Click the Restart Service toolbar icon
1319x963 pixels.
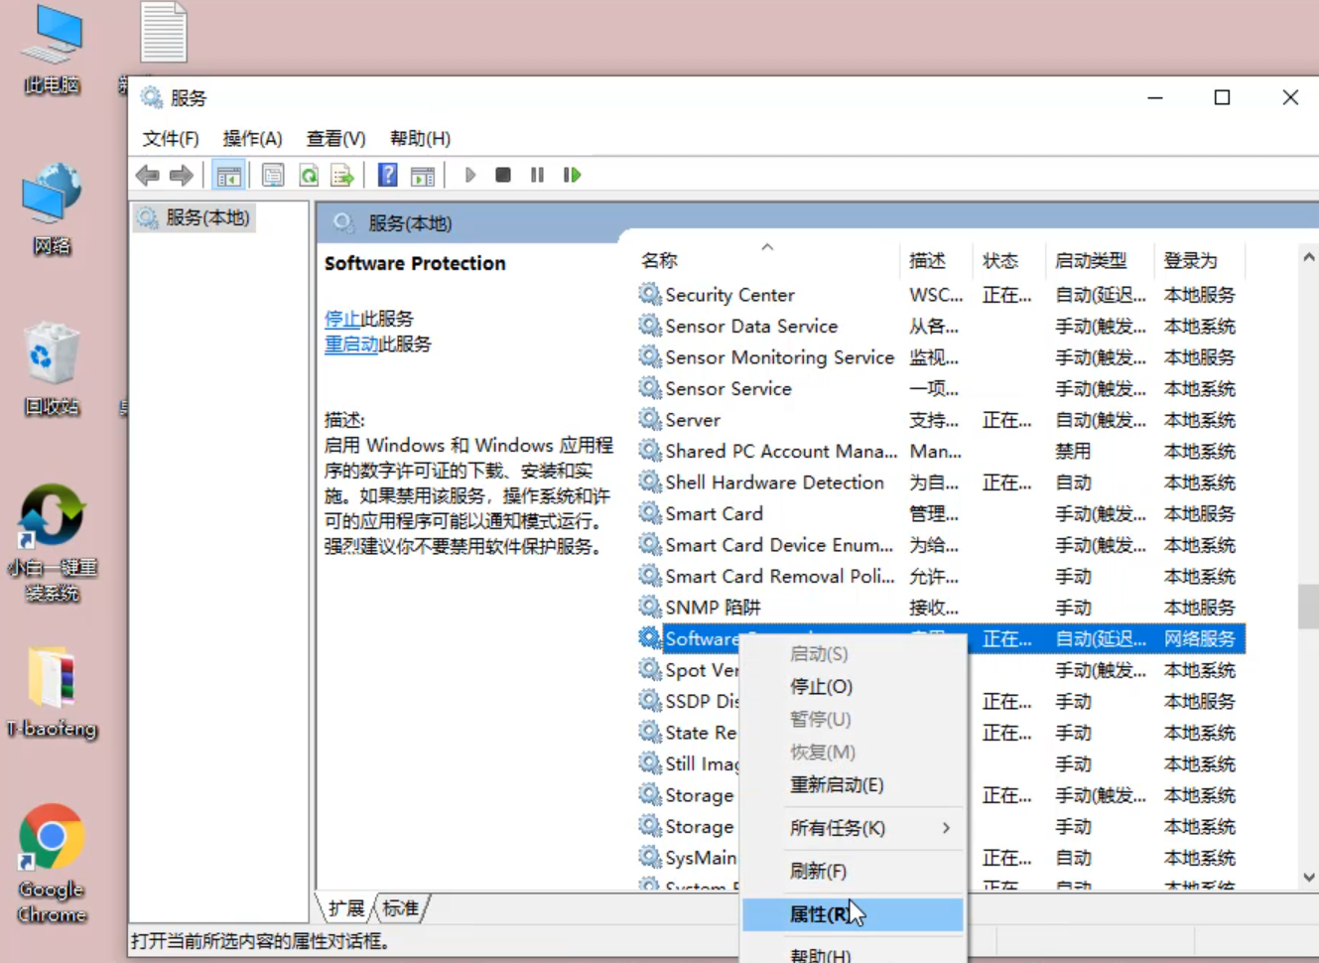coord(572,176)
